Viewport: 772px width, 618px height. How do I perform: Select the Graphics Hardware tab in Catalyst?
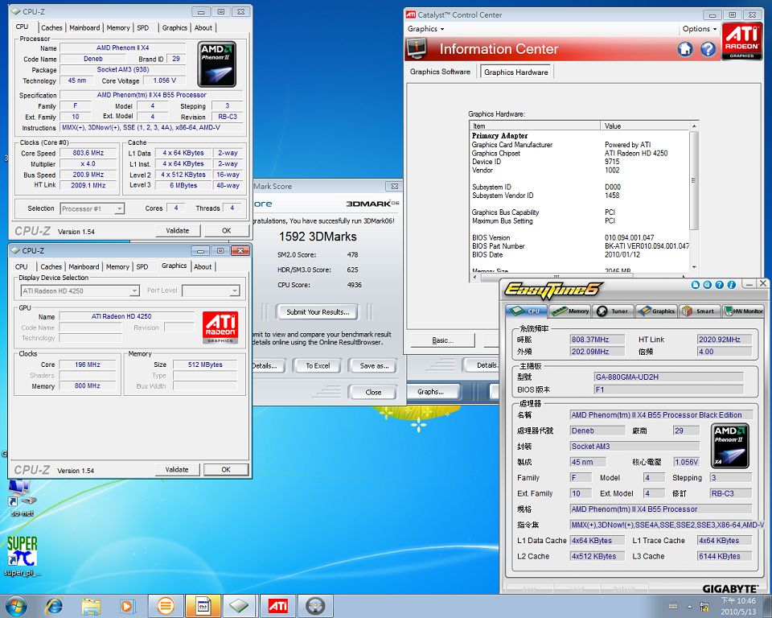tap(516, 72)
